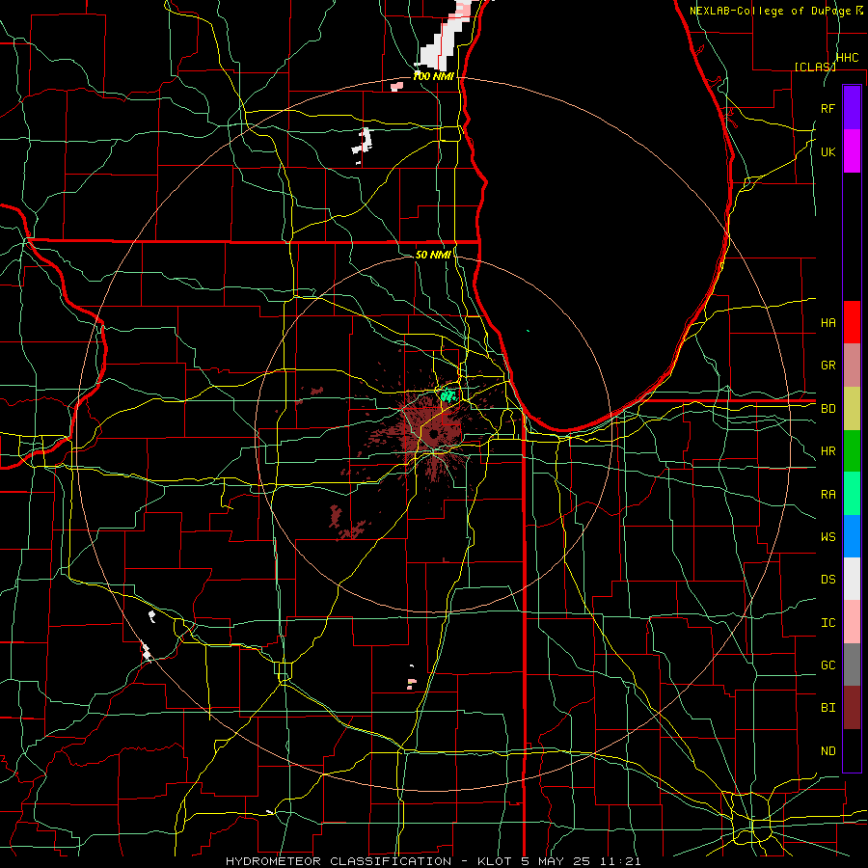The height and width of the screenshot is (868, 868).
Task: Click the HR legend label
Action: point(828,451)
